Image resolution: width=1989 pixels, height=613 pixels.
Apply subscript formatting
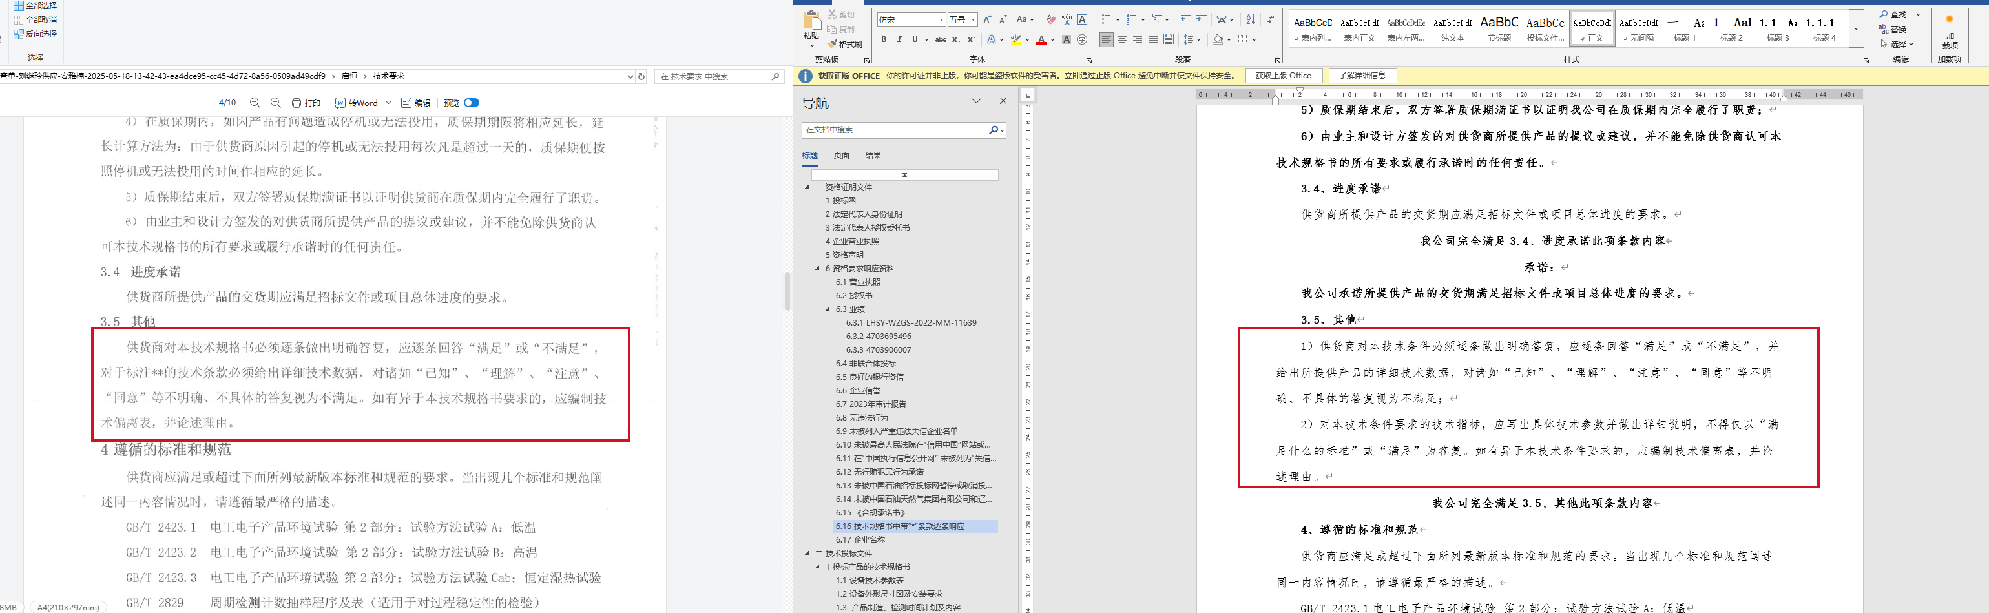(x=956, y=39)
